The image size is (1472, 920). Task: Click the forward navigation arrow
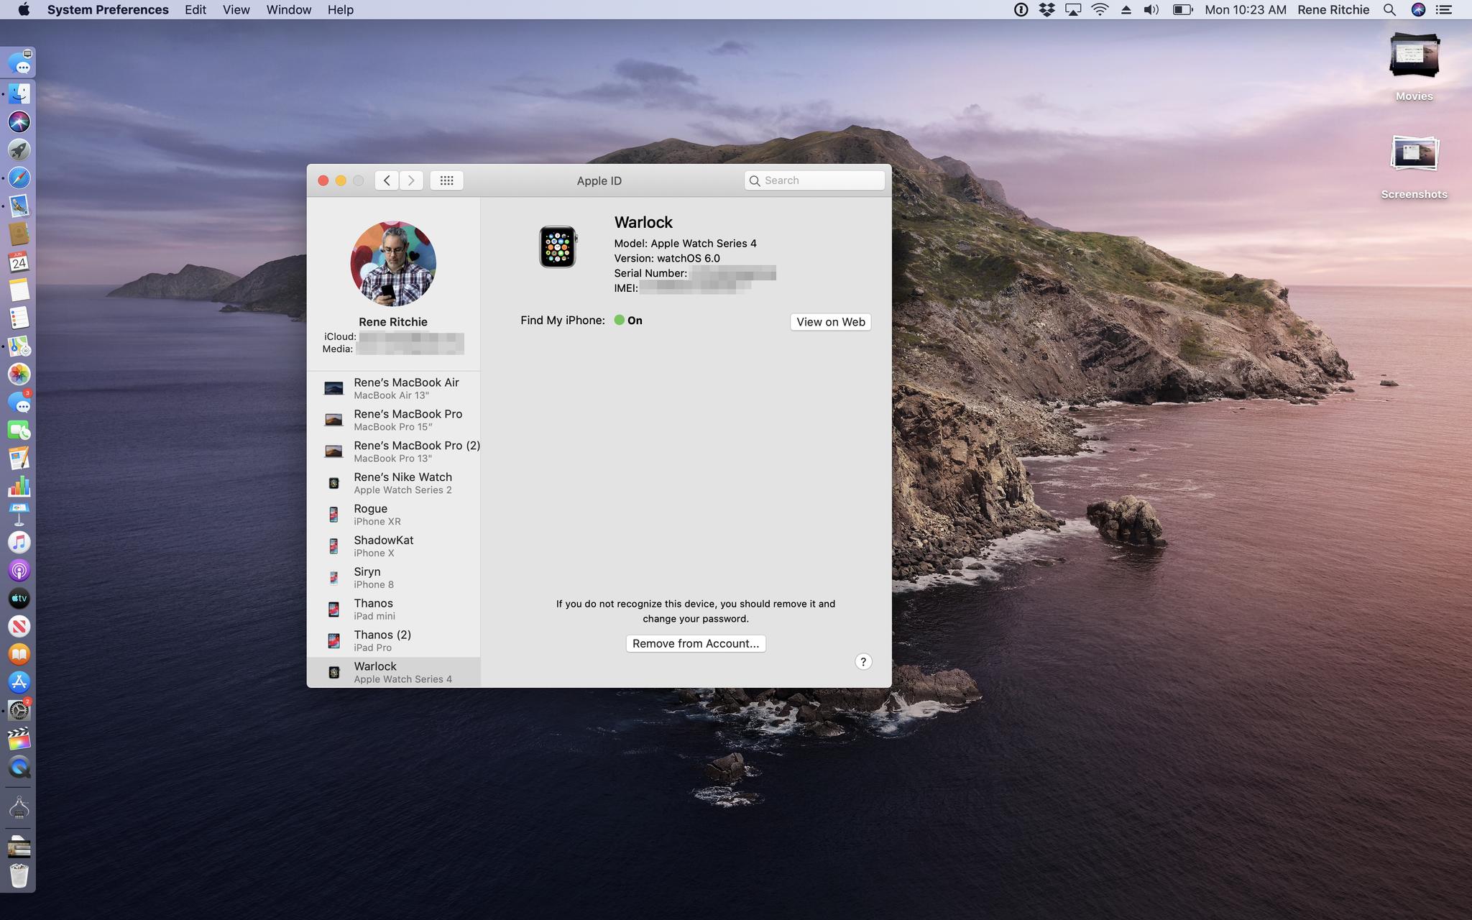(x=411, y=180)
